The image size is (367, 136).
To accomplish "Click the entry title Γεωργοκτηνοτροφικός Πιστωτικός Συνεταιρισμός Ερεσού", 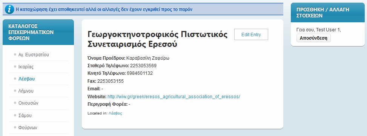I will (x=157, y=39).
